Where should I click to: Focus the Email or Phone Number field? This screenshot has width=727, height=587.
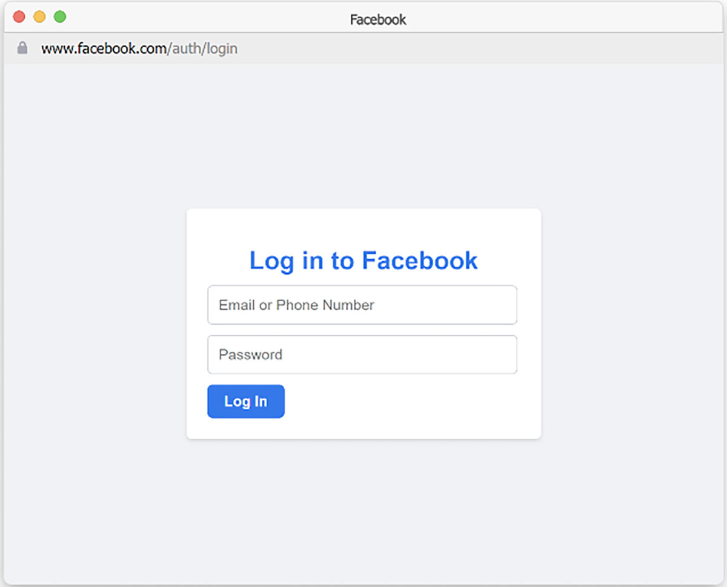click(362, 305)
